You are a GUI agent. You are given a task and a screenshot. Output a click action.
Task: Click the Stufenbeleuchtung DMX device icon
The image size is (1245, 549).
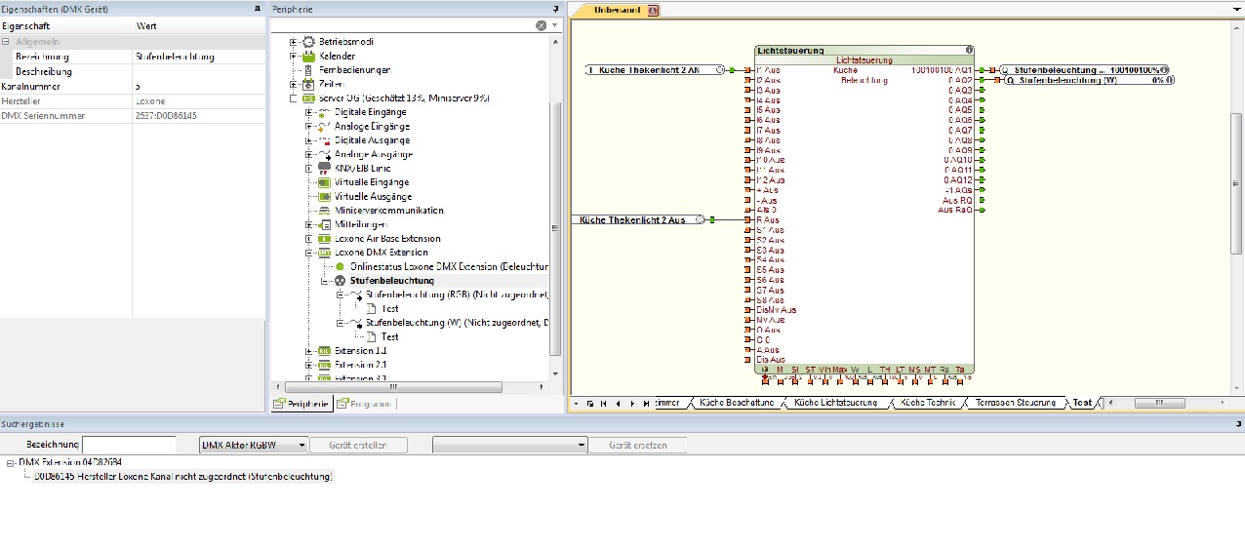coord(340,281)
